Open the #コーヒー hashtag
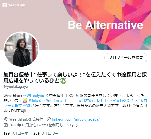 (x=69, y=101)
